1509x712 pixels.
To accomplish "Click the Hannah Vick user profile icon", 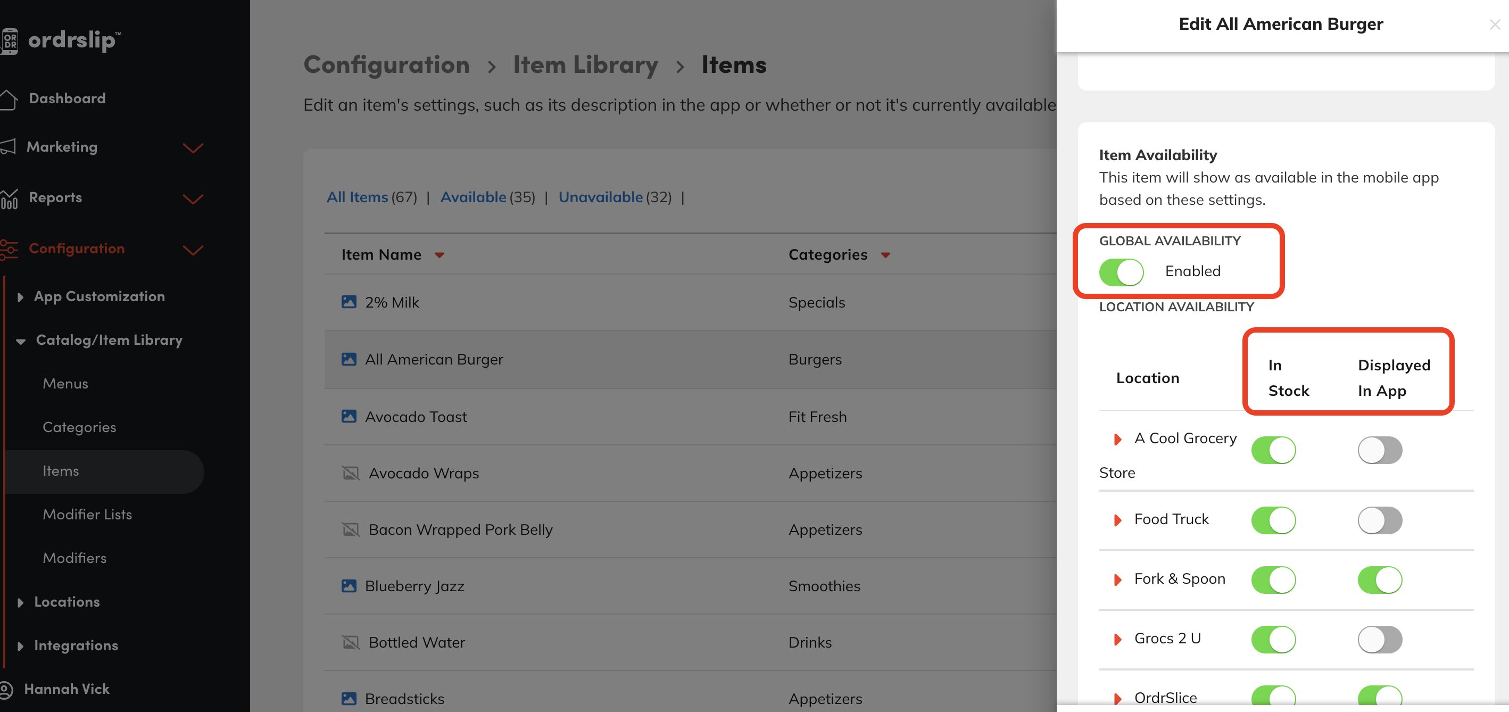I will [x=6, y=689].
